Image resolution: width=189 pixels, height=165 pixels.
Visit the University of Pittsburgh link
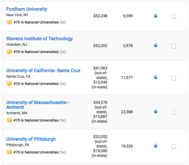pos(31,139)
